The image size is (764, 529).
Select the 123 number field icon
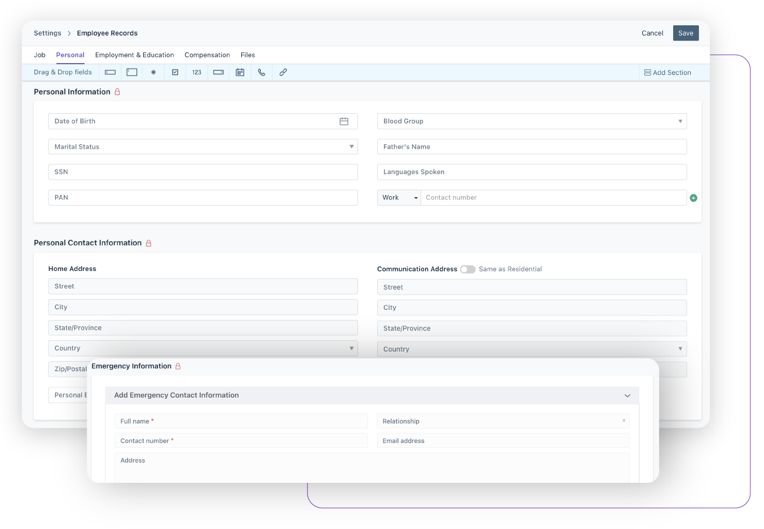(x=196, y=72)
